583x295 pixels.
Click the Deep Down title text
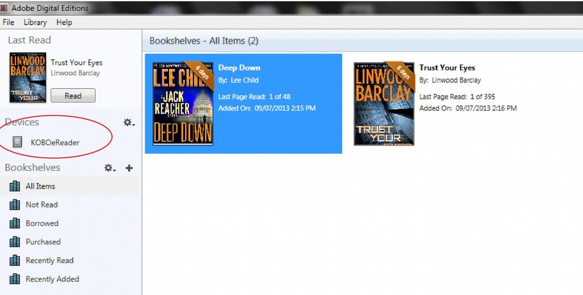point(239,68)
